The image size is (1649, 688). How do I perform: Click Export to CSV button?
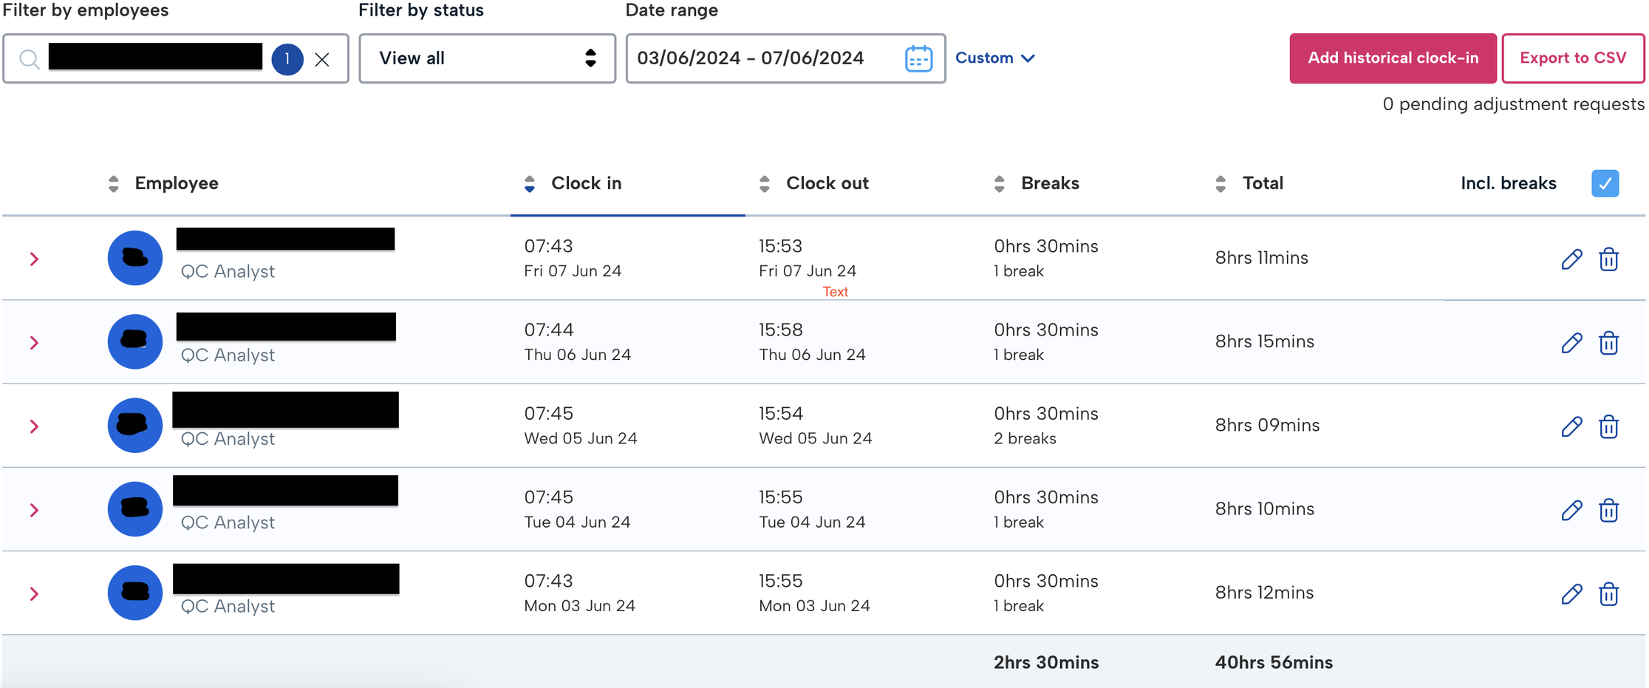point(1573,58)
